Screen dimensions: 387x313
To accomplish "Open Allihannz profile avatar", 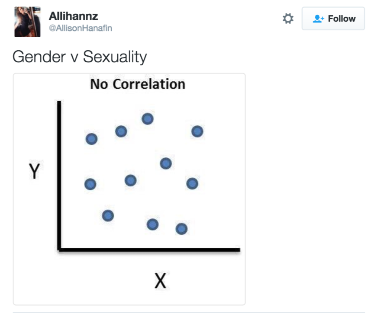I will point(27,22).
